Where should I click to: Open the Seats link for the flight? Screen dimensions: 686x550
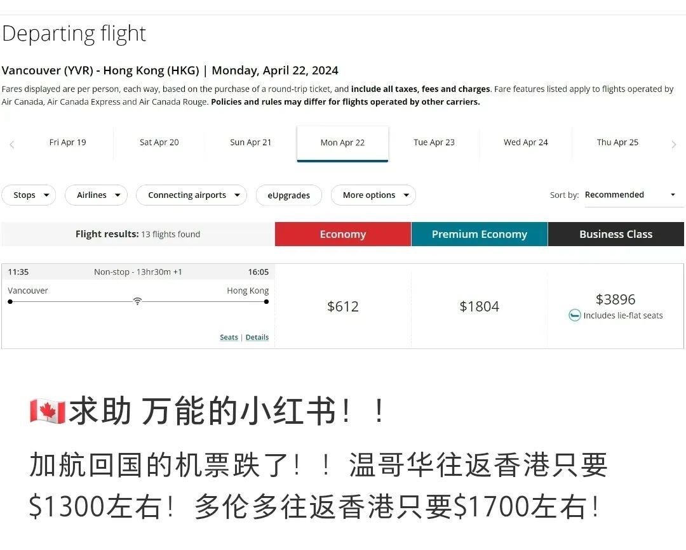tap(229, 337)
